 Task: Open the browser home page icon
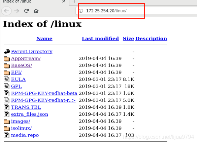(36, 11)
